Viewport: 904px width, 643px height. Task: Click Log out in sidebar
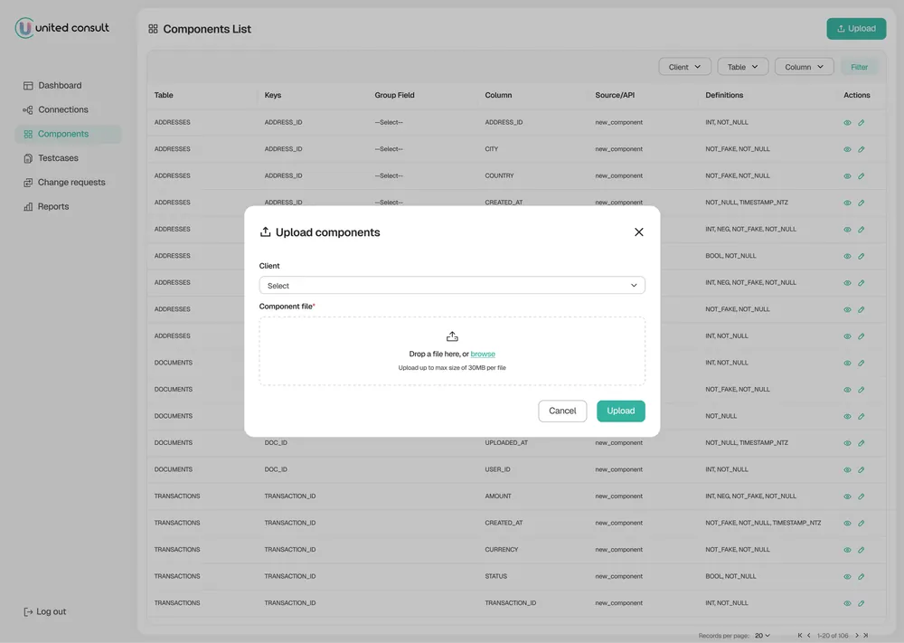pyautogui.click(x=44, y=611)
